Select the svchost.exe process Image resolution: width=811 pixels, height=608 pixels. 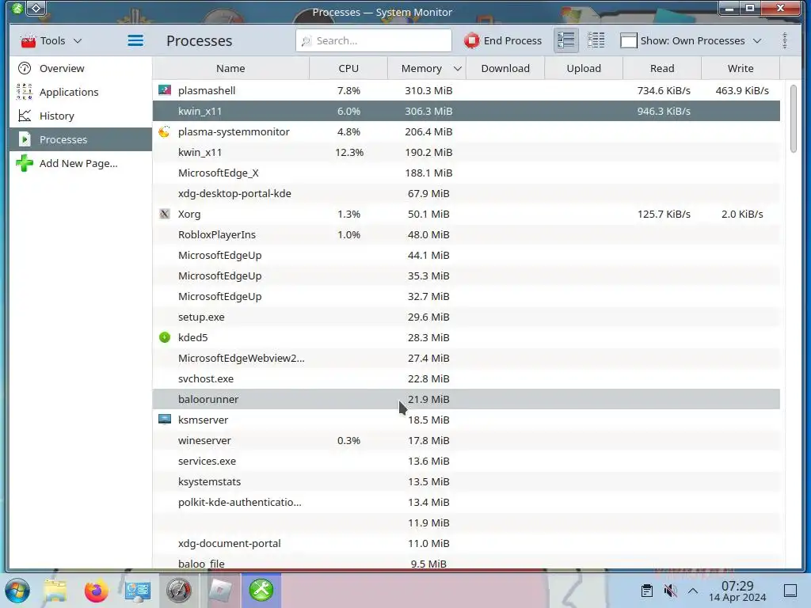coord(466,379)
